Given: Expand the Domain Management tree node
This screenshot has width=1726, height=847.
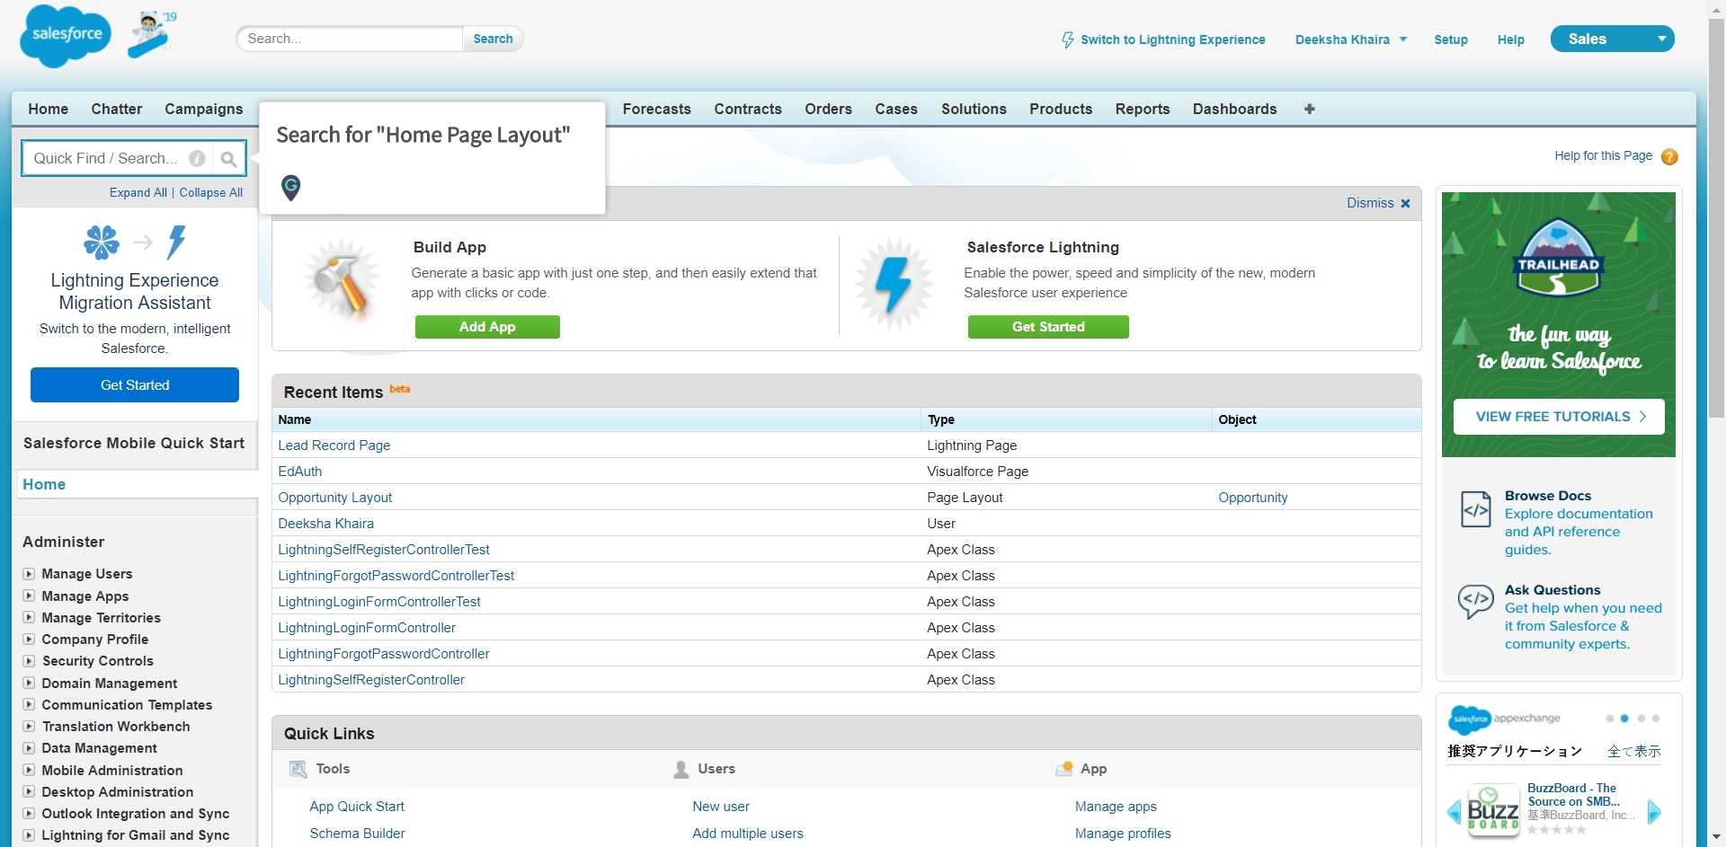Looking at the screenshot, I should point(29,683).
